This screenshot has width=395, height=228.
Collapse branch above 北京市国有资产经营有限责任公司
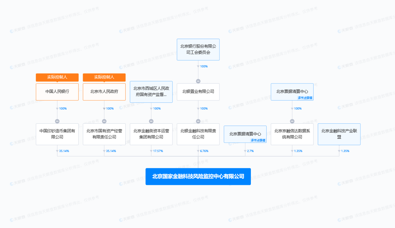click(x=104, y=121)
